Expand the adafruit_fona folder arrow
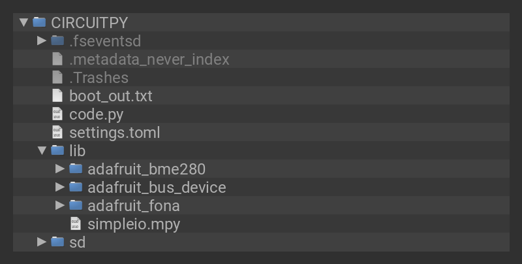The height and width of the screenshot is (264, 522). pos(60,206)
